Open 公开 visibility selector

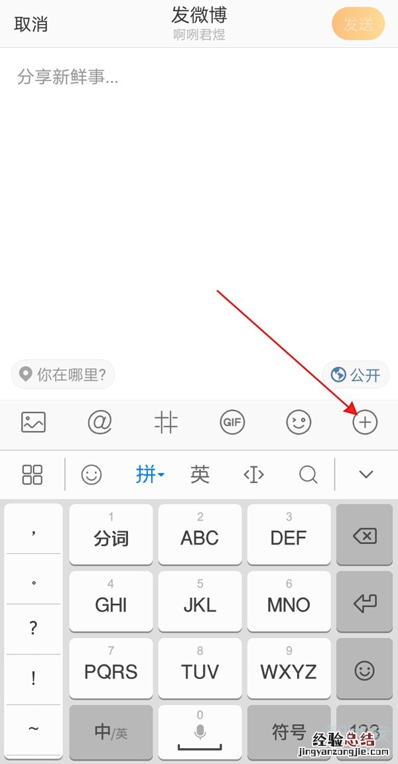click(x=355, y=375)
